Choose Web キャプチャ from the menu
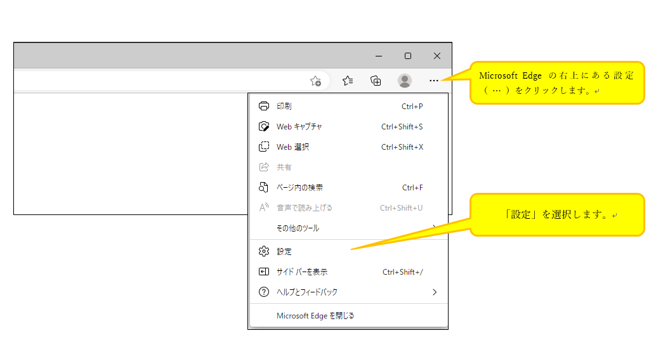663x347 pixels. point(349,126)
